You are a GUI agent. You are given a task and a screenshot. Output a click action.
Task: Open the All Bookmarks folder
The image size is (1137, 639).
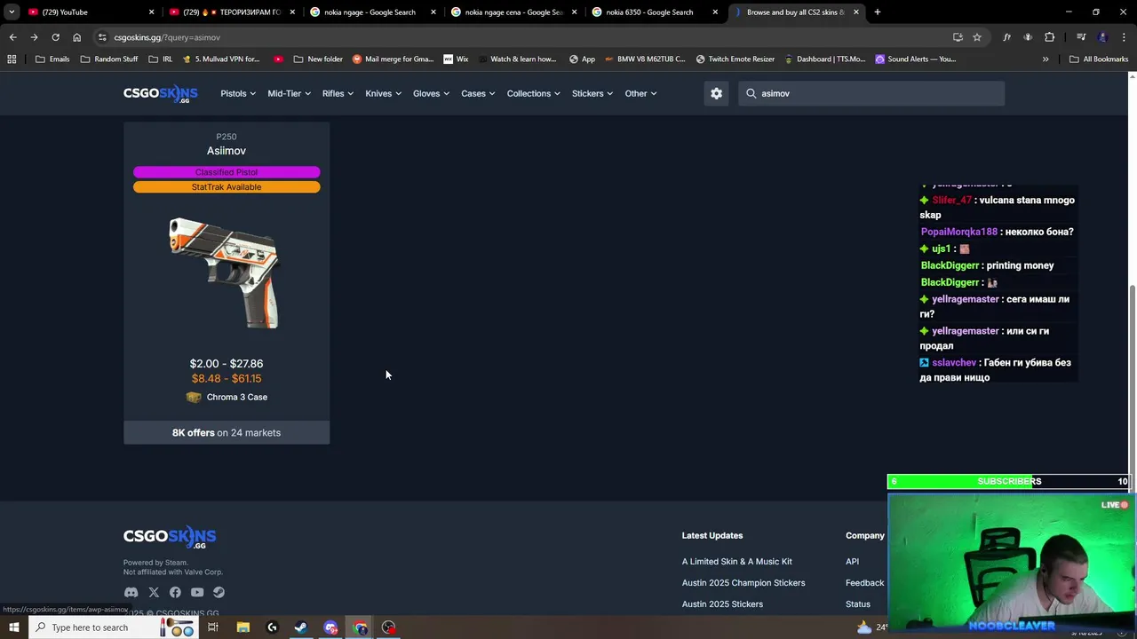[x=1099, y=59]
